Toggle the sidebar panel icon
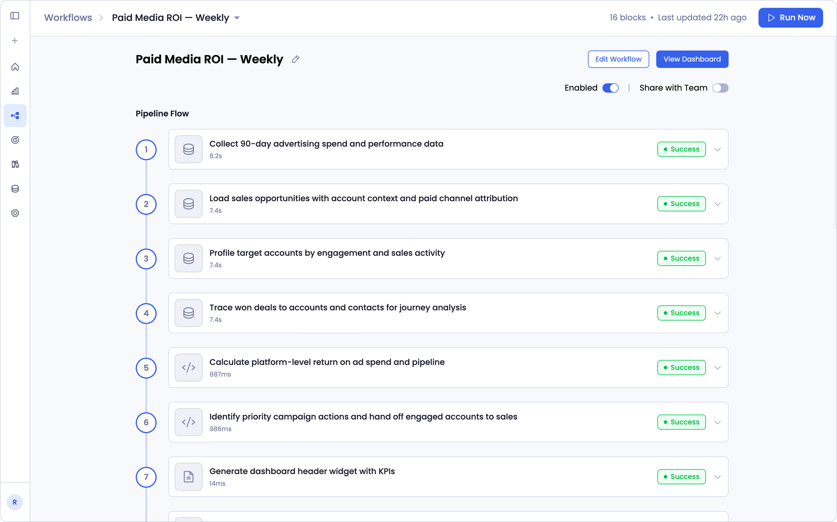 [x=15, y=16]
